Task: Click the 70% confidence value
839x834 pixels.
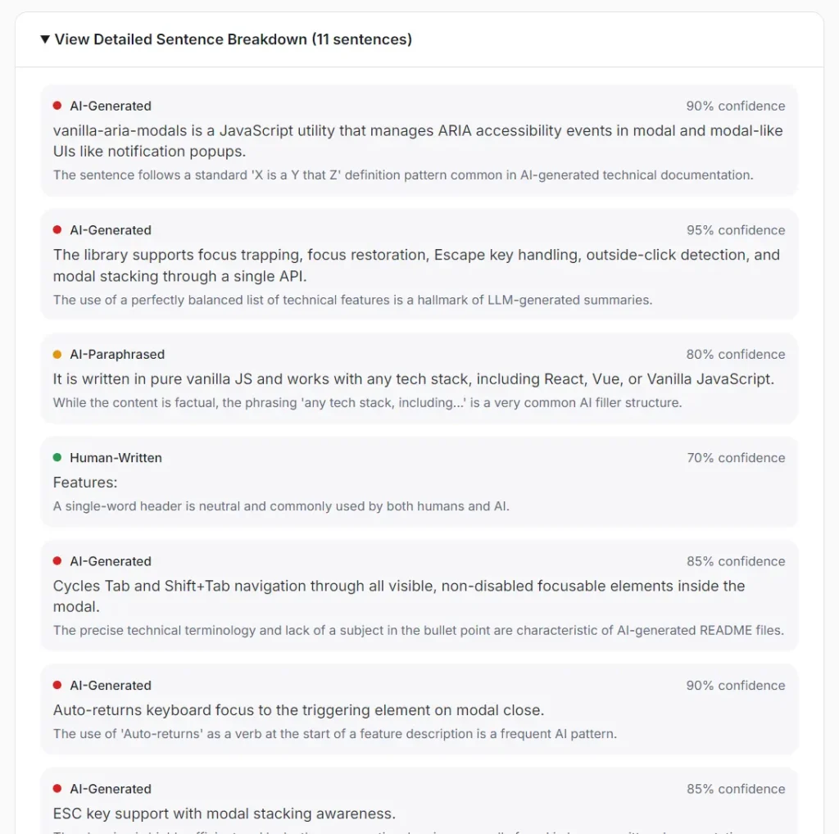Action: 735,457
